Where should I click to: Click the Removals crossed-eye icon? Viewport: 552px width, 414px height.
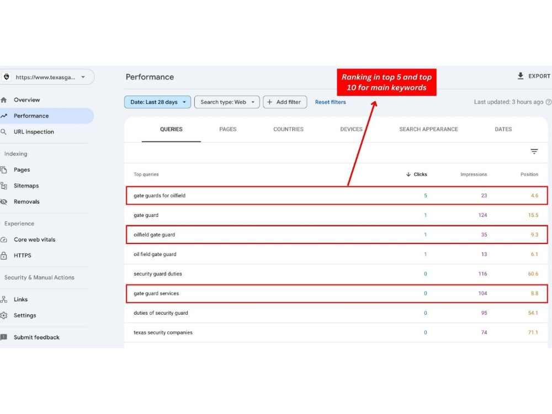click(4, 201)
